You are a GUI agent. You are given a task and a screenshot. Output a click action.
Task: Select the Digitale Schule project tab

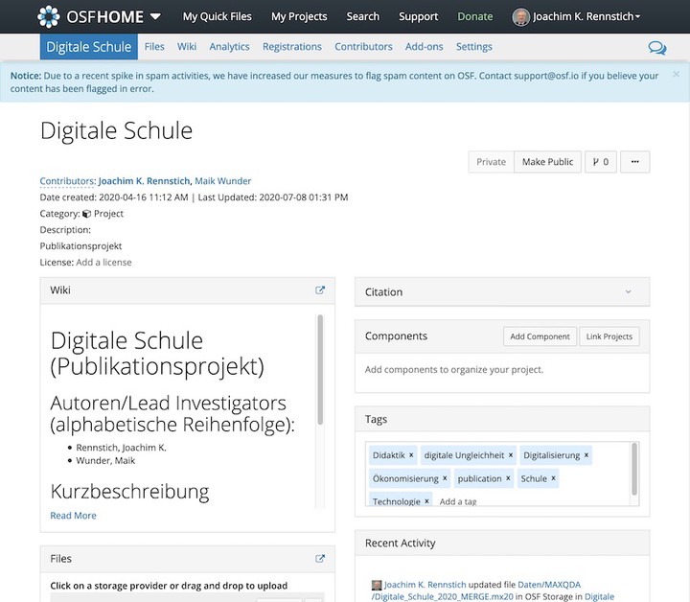(x=88, y=47)
